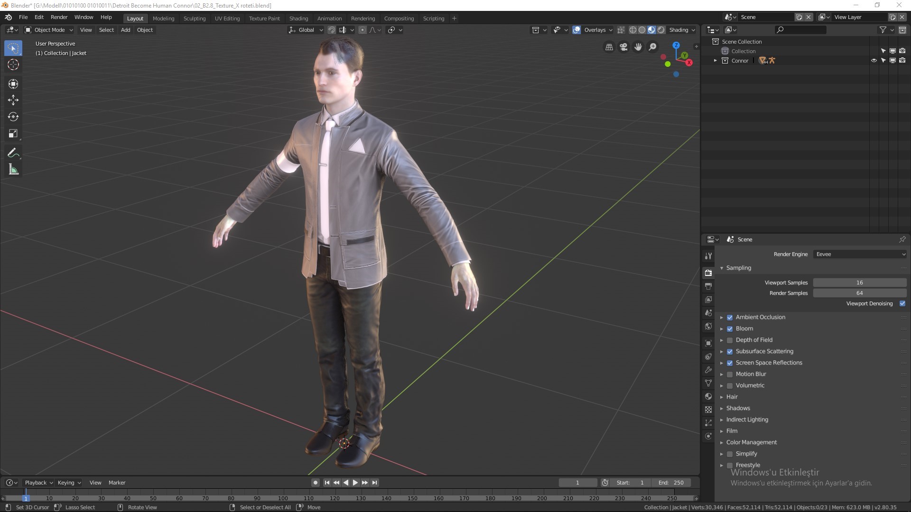The height and width of the screenshot is (512, 911).
Task: Disable the Bloom checkbox
Action: 730,329
